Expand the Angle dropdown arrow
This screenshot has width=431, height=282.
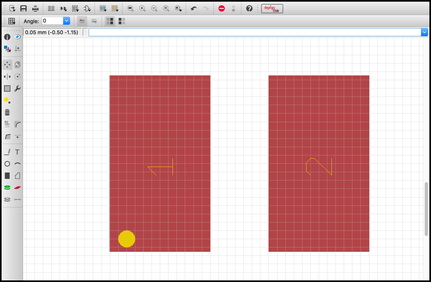(67, 21)
